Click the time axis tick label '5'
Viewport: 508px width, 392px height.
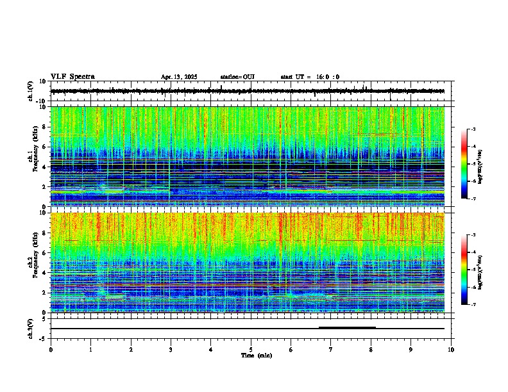coord(251,350)
